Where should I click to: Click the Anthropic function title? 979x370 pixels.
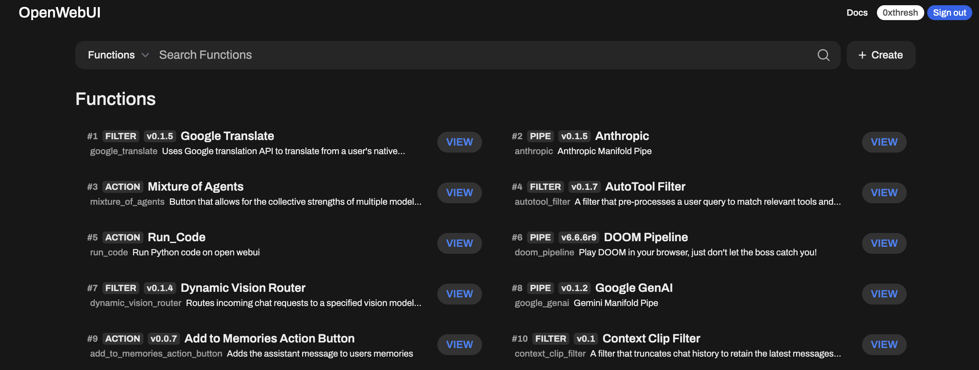[621, 136]
